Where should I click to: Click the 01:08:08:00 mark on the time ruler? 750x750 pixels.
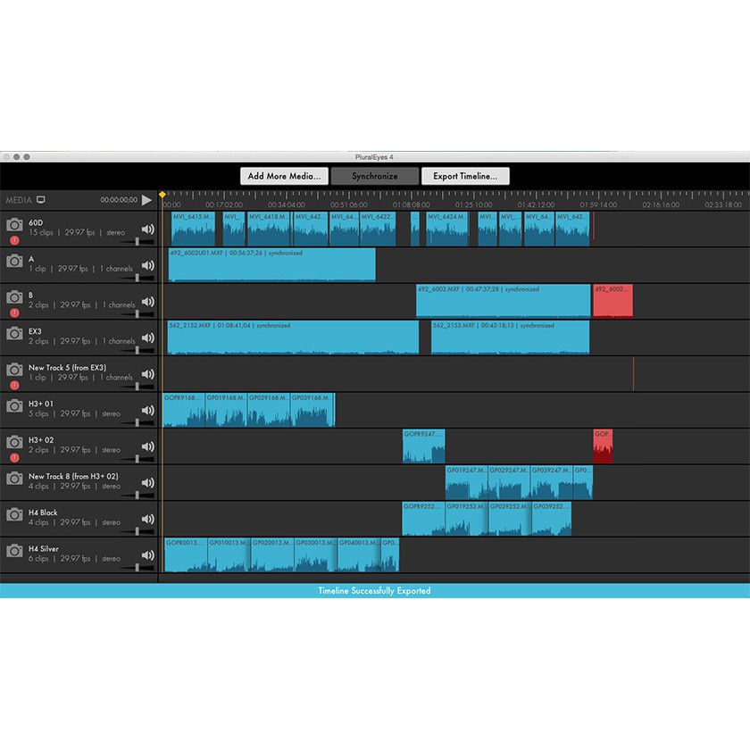411,204
